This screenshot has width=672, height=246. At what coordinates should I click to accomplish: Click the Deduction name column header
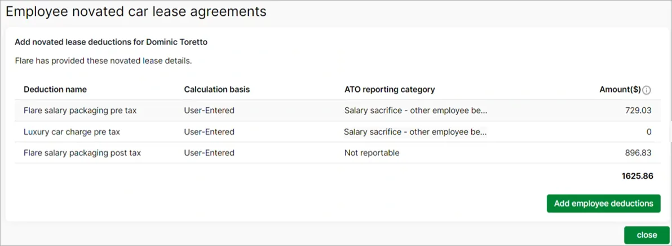[x=55, y=90]
